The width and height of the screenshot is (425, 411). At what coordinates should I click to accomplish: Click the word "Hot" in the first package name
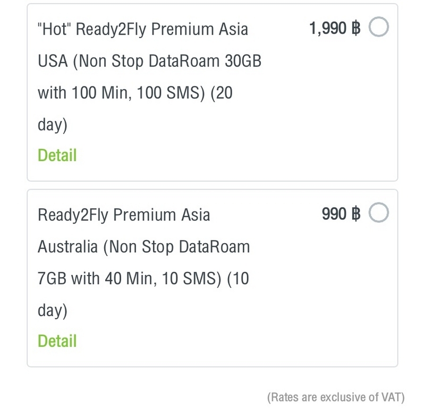pos(53,29)
